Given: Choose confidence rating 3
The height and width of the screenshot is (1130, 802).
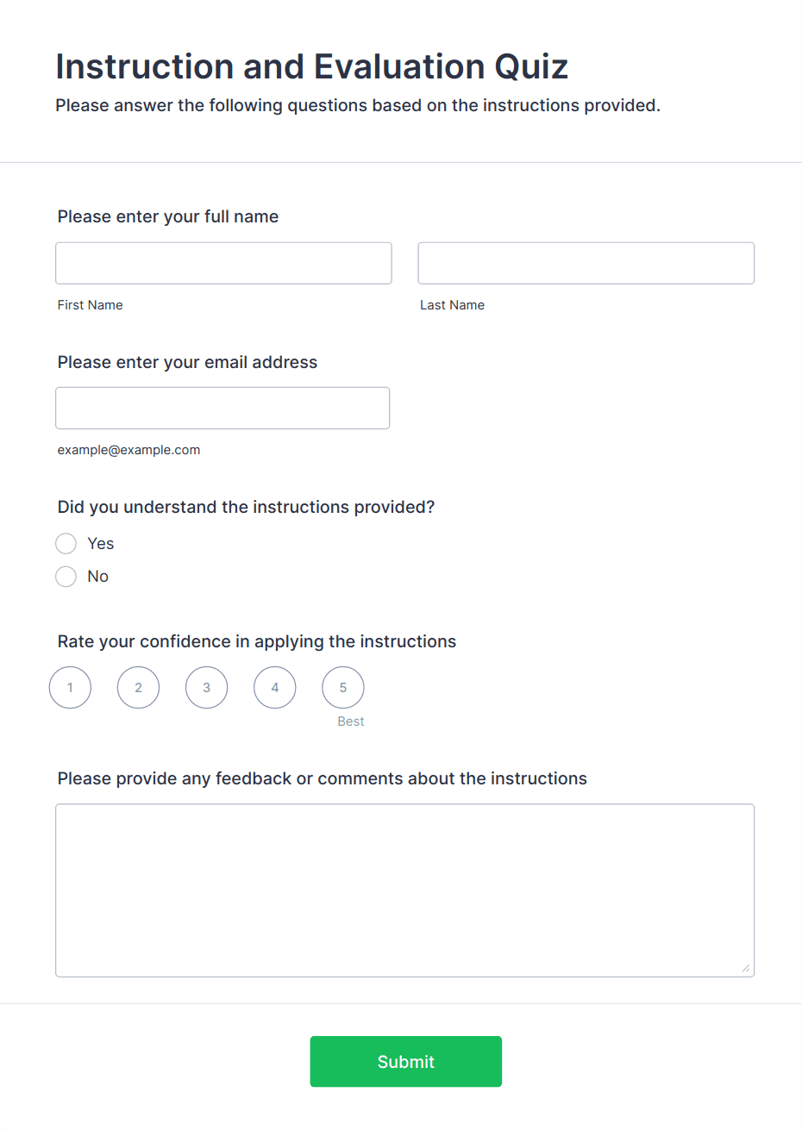Looking at the screenshot, I should [x=206, y=688].
